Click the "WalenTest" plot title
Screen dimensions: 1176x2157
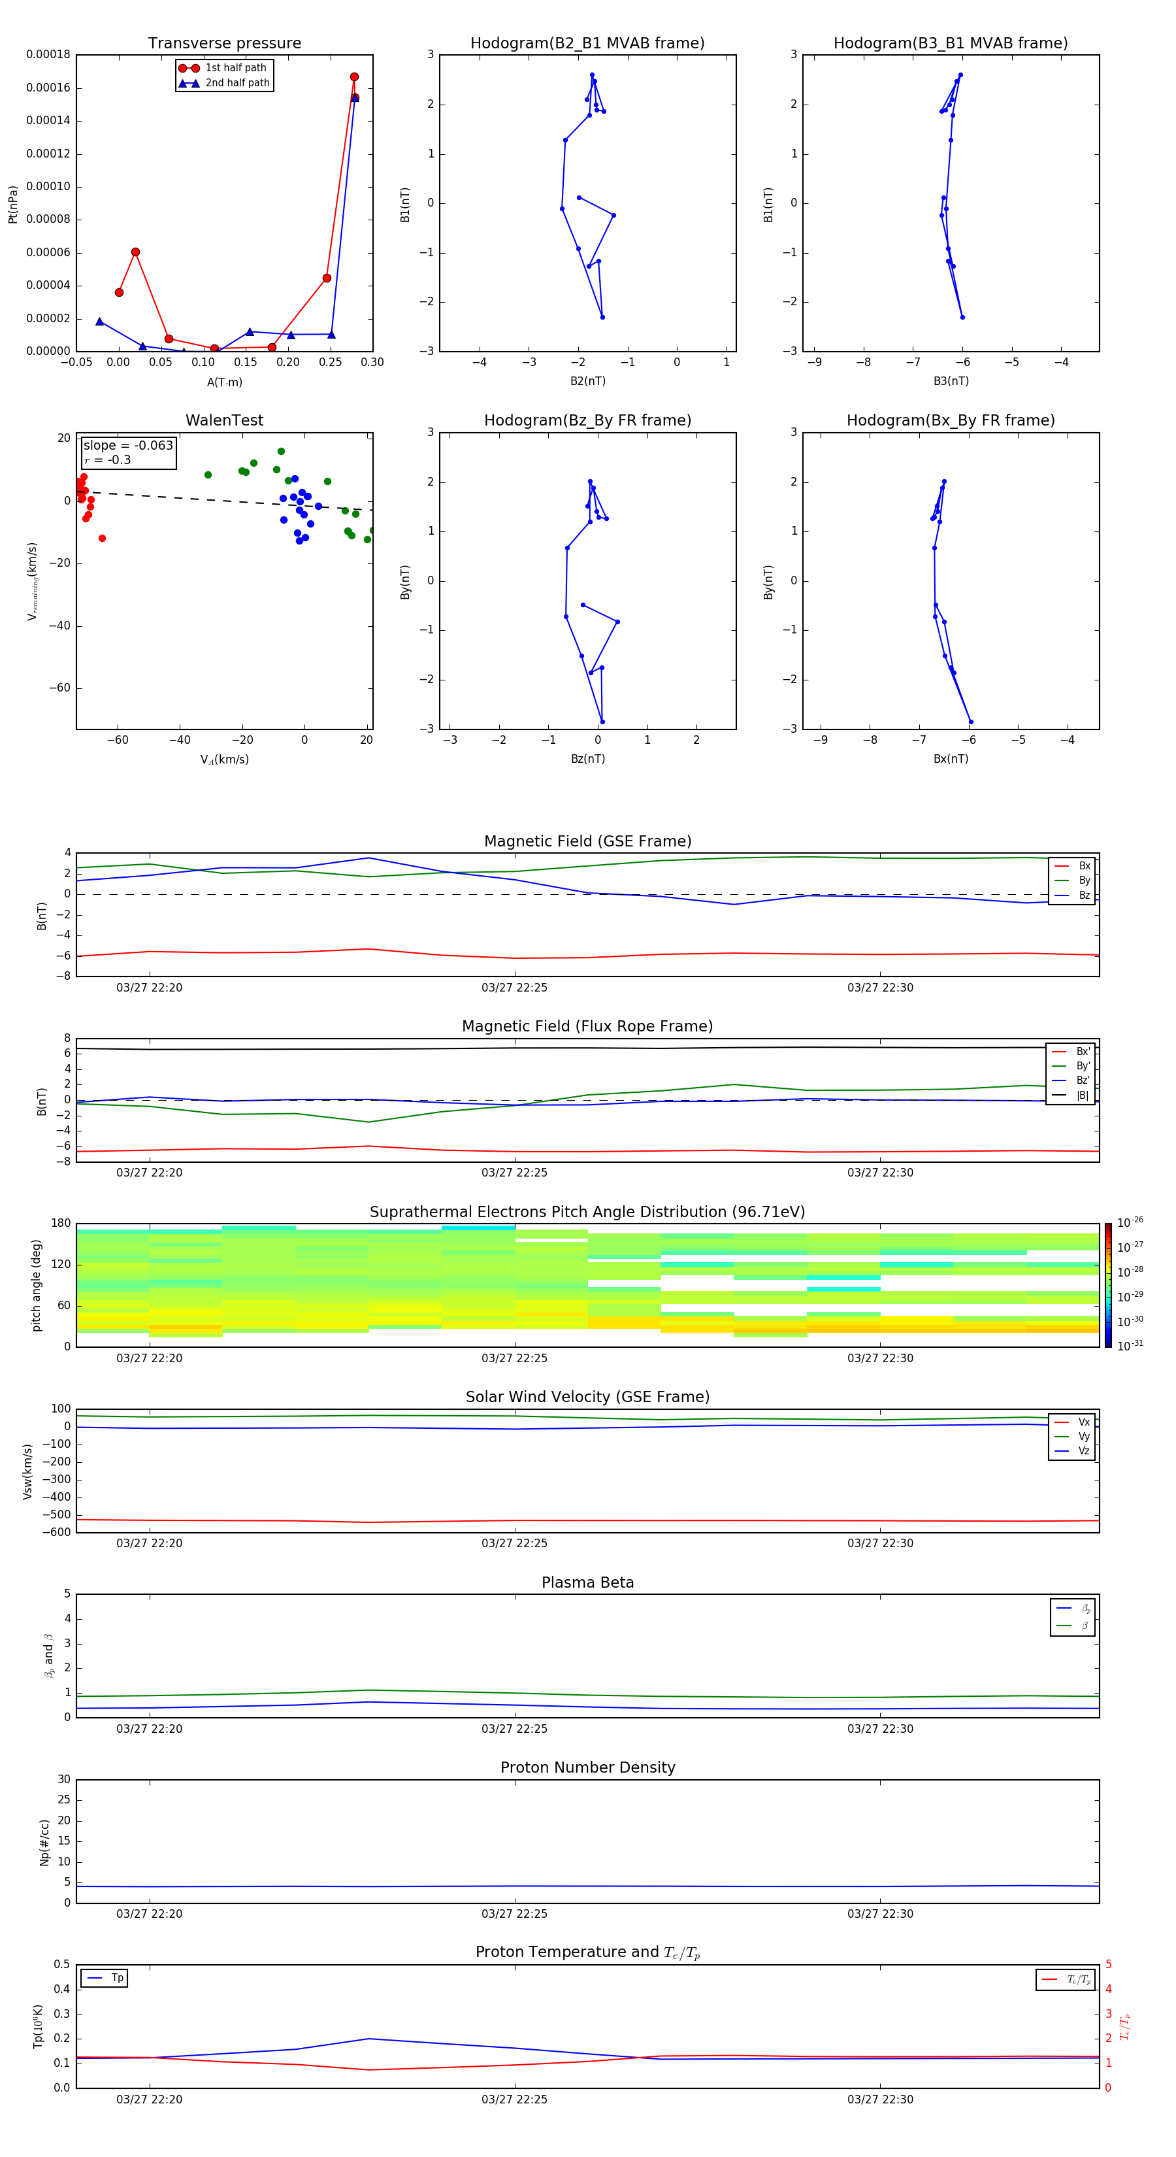pyautogui.click(x=224, y=420)
